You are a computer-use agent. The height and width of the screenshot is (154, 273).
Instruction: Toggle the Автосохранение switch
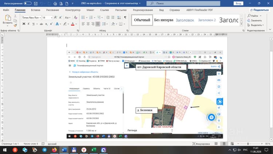tap(28, 3)
